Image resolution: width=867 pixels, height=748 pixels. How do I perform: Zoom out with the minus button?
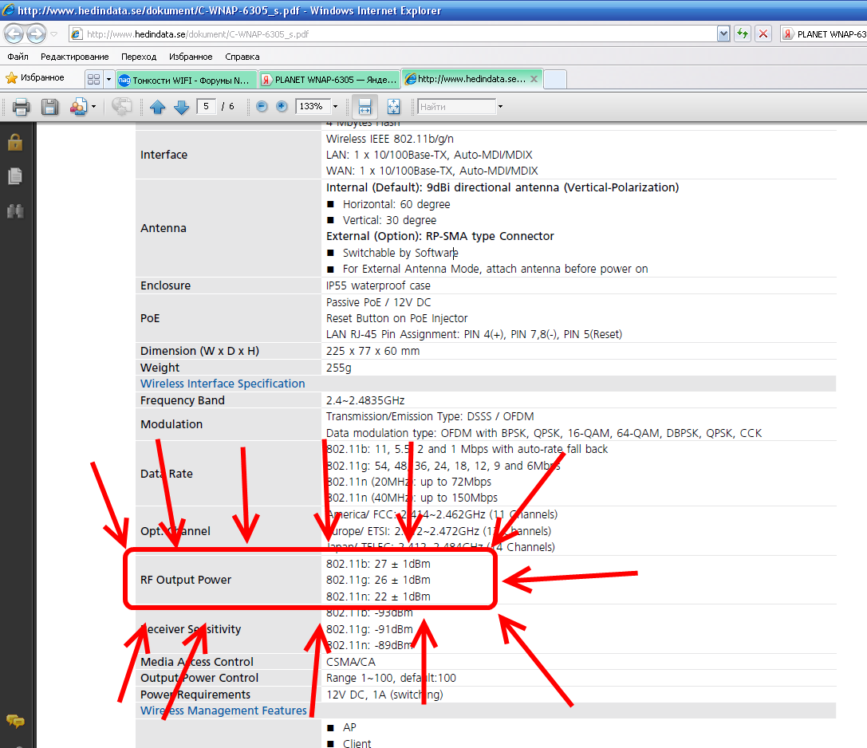point(262,106)
